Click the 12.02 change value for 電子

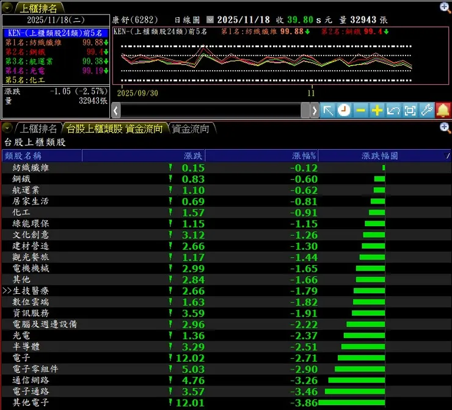tap(190, 358)
